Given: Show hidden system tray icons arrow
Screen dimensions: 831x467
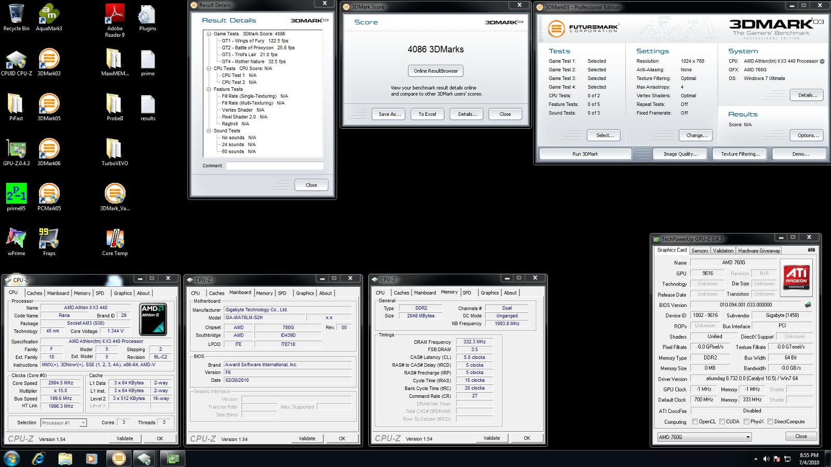Looking at the screenshot, I should [756, 459].
